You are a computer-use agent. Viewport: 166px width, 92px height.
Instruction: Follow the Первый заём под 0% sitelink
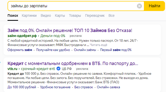click(116, 50)
